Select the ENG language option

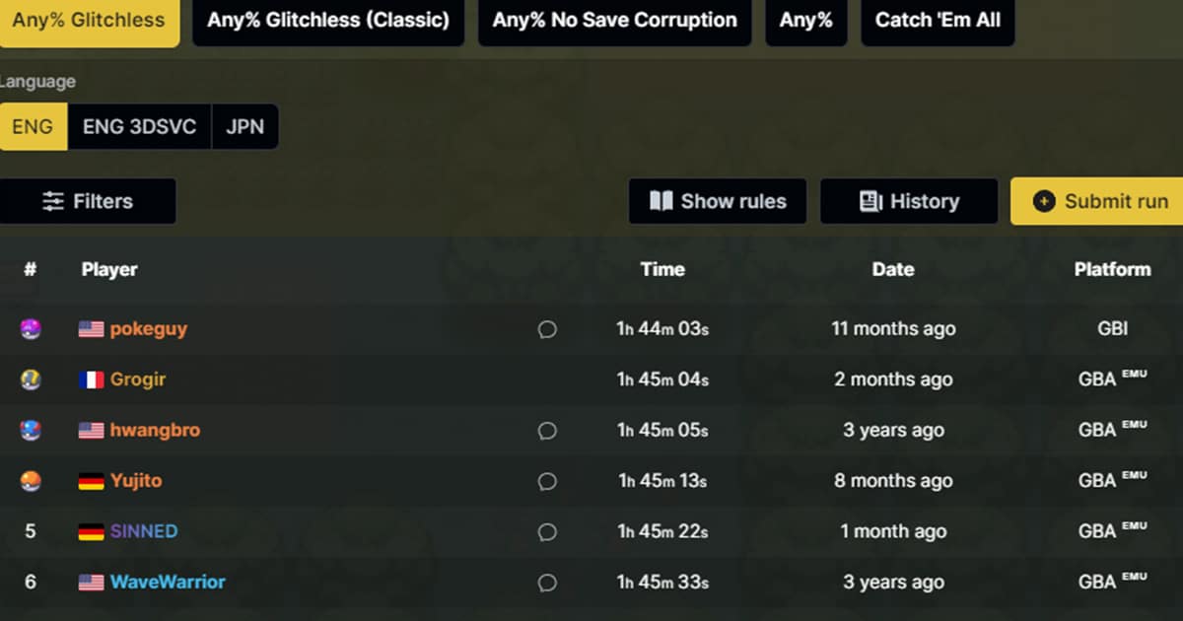pyautogui.click(x=34, y=127)
